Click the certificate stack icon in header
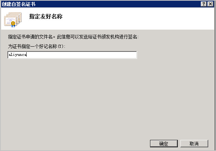Screen dimensions: 216x151 pos(13,20)
